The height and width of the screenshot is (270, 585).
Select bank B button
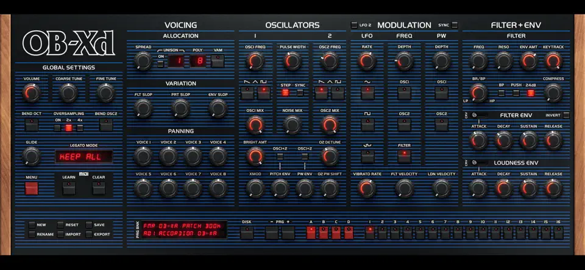click(x=324, y=232)
